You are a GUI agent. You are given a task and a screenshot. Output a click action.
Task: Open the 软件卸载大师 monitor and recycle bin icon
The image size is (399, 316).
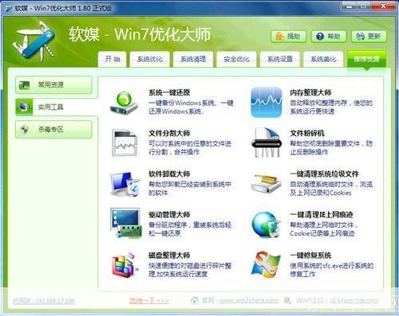coord(125,185)
